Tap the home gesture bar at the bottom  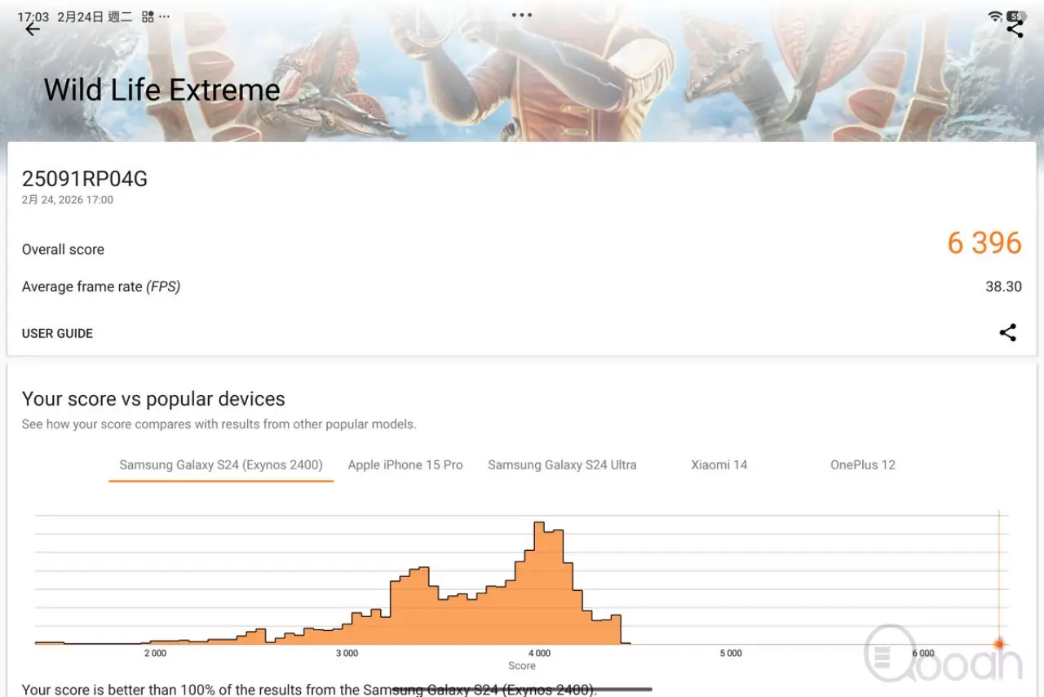click(x=522, y=690)
